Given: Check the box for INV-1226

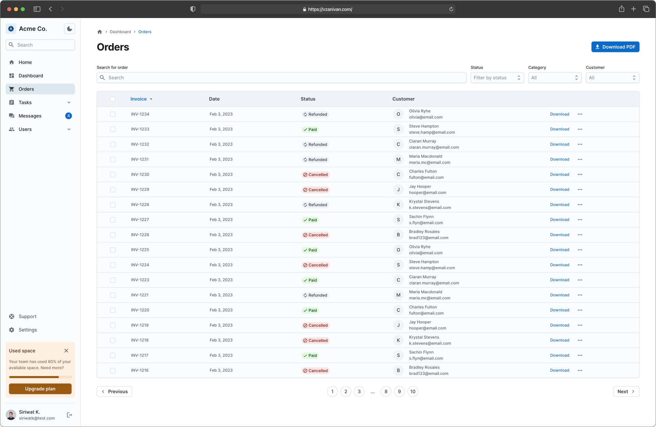Looking at the screenshot, I should (x=113, y=235).
